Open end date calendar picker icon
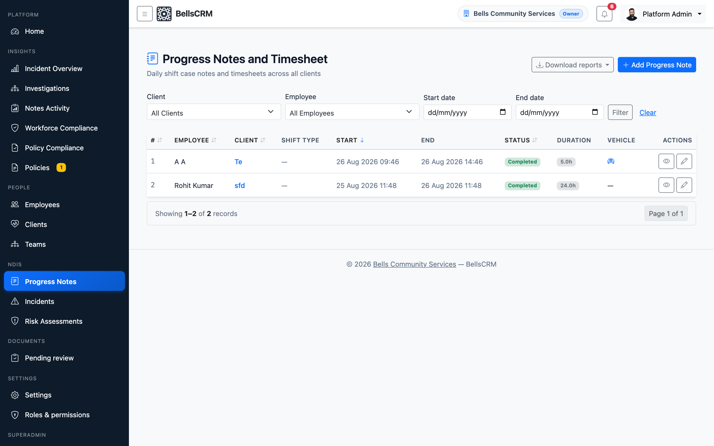 (595, 112)
